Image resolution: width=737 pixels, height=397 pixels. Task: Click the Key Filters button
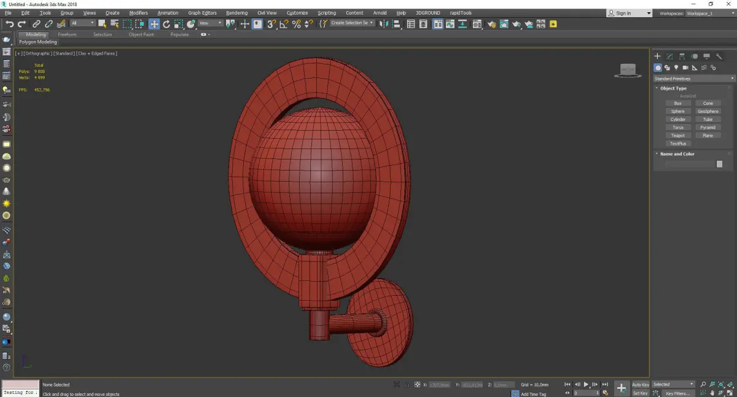[677, 393]
